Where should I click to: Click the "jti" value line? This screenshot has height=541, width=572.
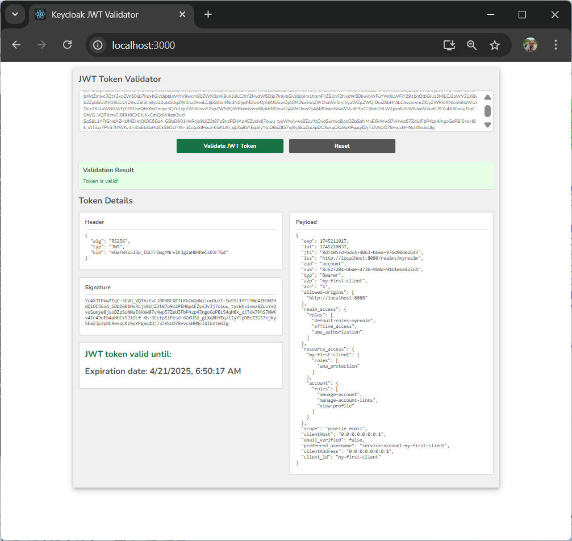click(x=362, y=253)
